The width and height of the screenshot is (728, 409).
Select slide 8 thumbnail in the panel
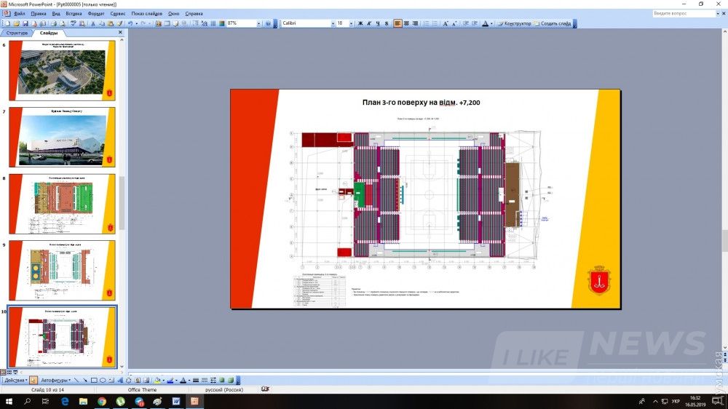click(62, 204)
